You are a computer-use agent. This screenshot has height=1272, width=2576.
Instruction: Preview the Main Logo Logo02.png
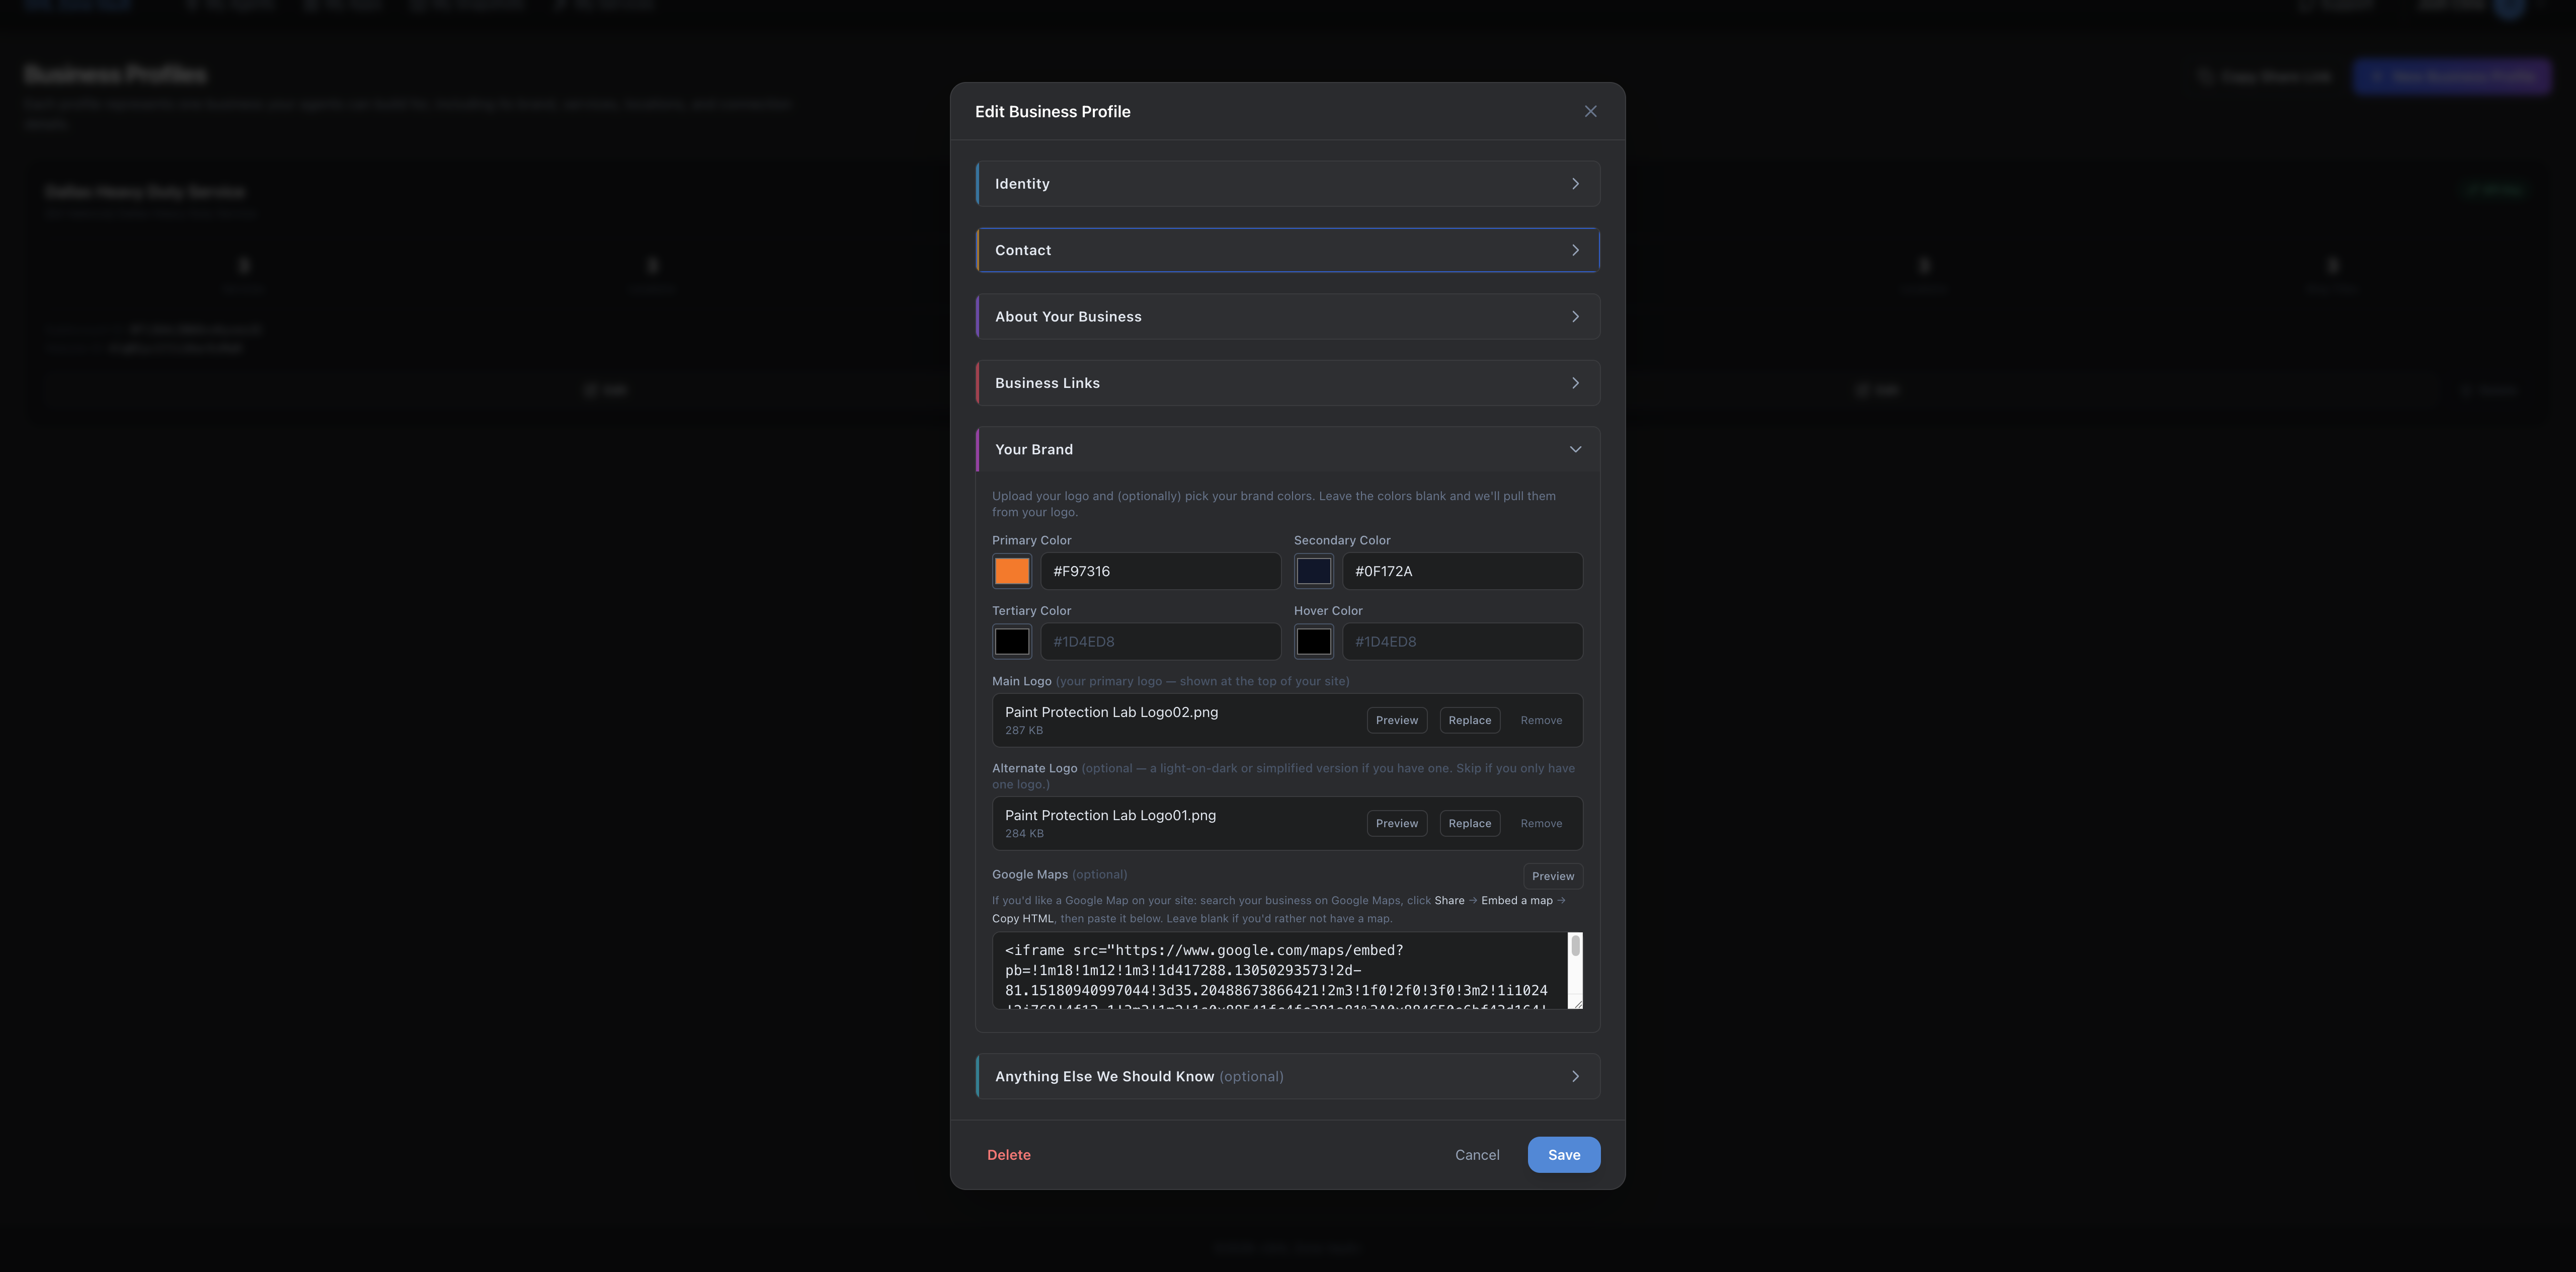pyautogui.click(x=1396, y=720)
